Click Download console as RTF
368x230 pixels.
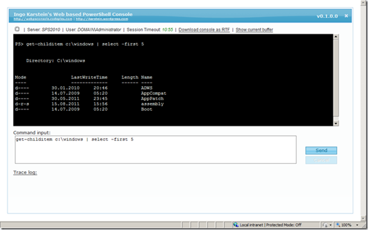[x=204, y=30]
